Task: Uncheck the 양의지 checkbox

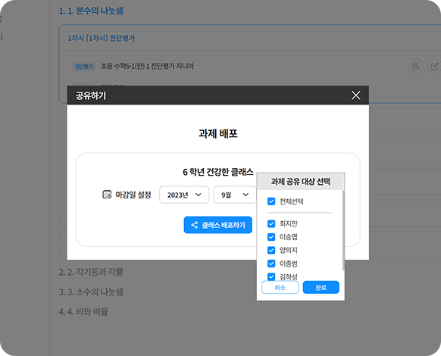Action: pyautogui.click(x=271, y=250)
